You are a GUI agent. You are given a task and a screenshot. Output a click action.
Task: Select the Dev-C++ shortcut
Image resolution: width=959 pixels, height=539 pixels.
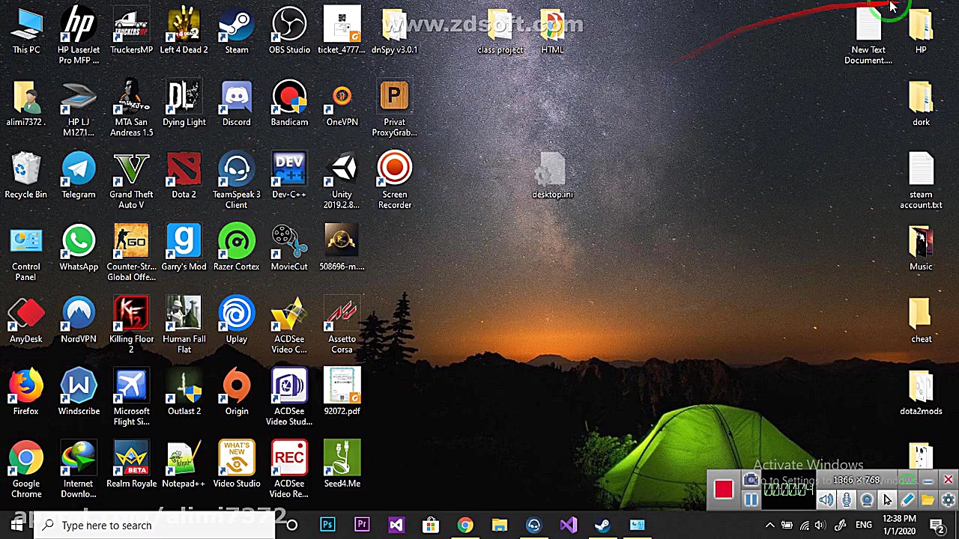coord(289,176)
